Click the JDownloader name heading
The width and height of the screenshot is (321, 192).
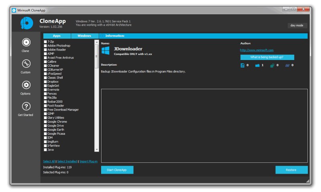(128, 49)
